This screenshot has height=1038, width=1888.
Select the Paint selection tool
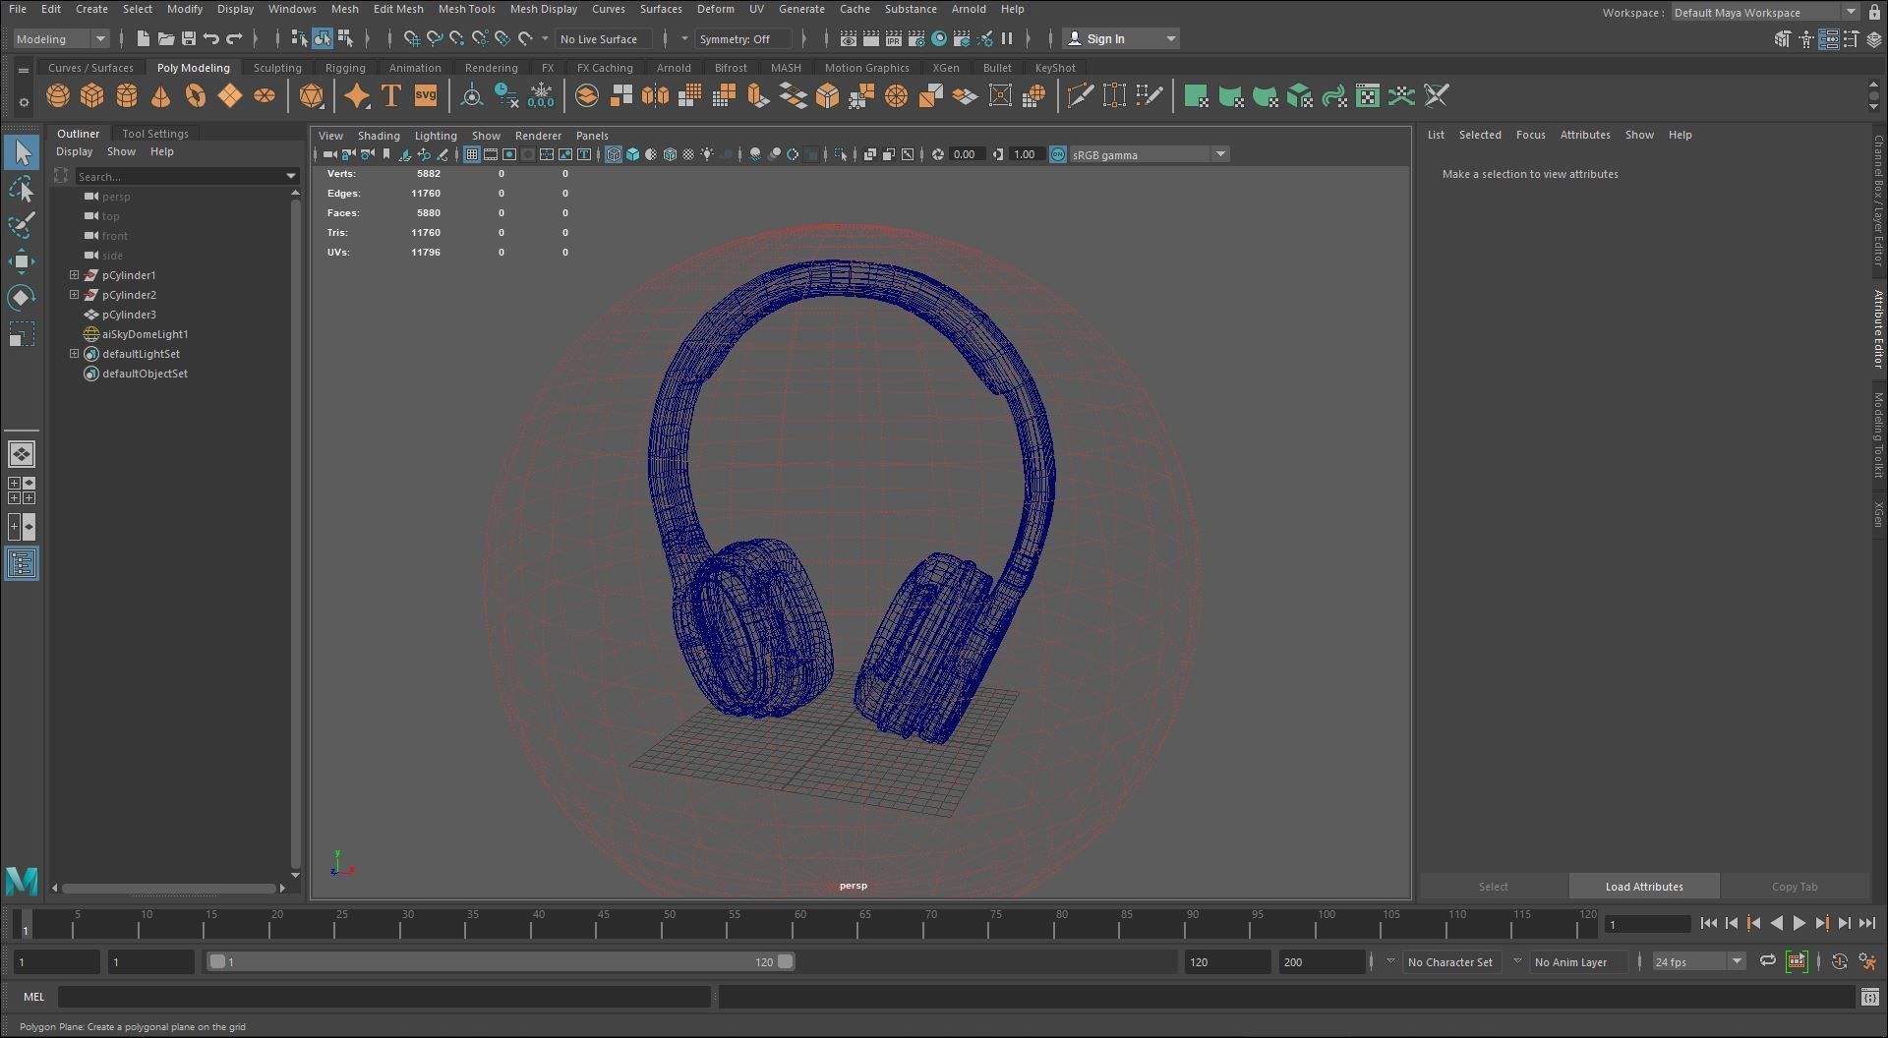tap(22, 225)
